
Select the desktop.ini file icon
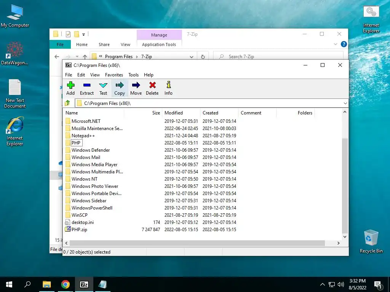pos(68,222)
